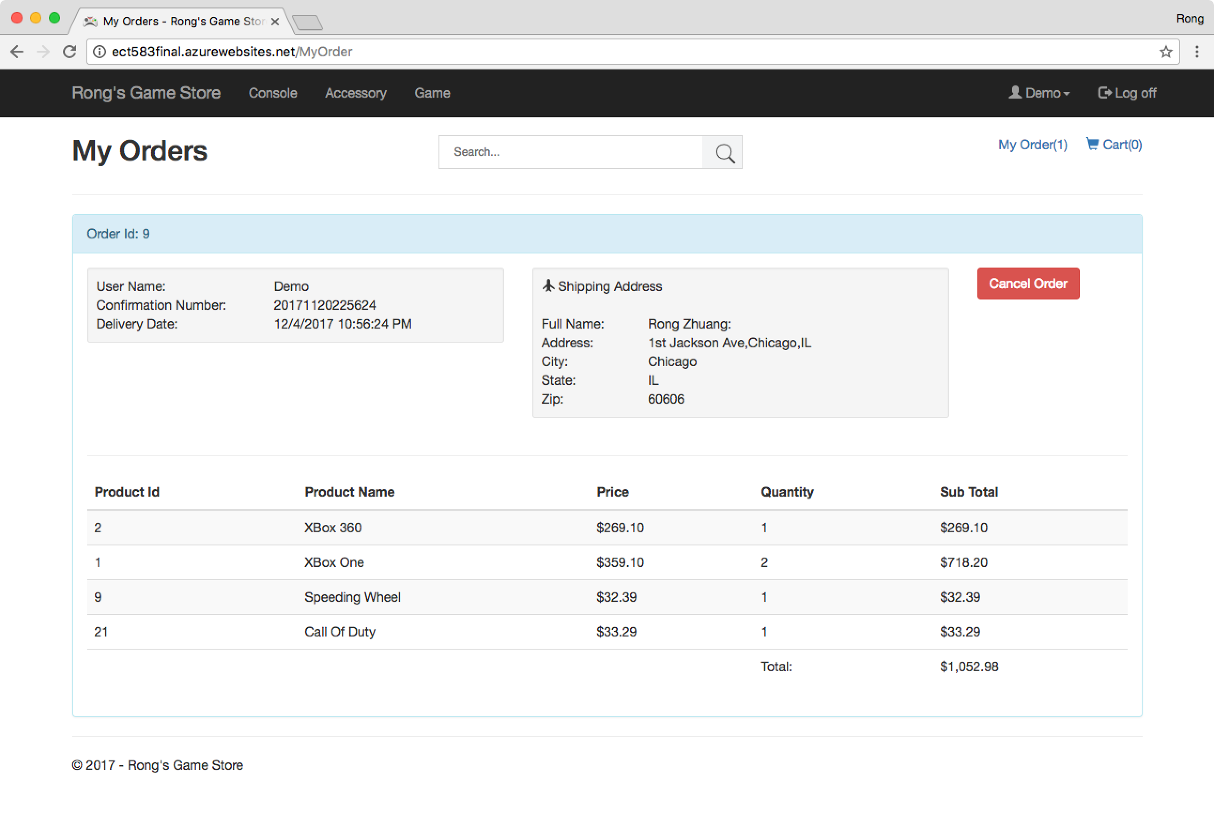Click the shopping cart icon
1214x813 pixels.
pos(1092,144)
